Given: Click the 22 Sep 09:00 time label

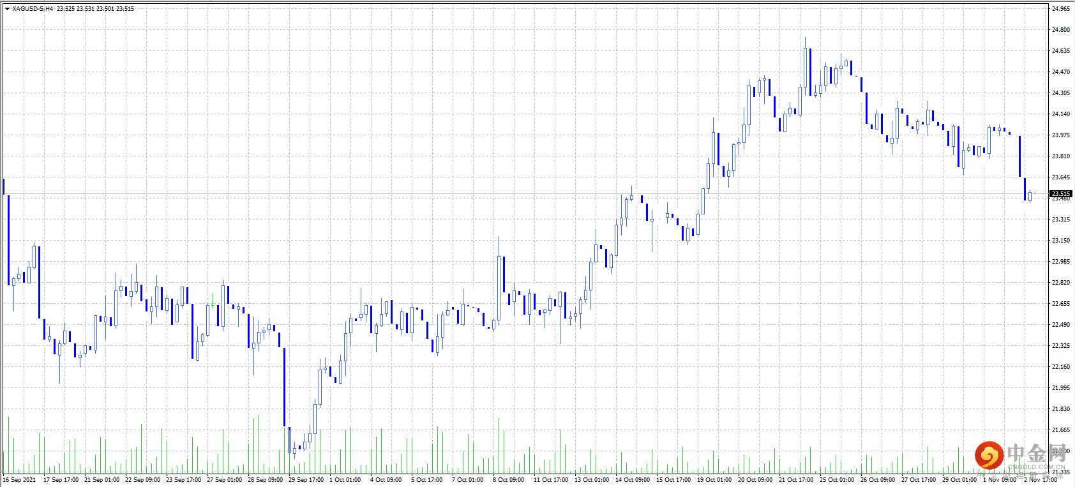Looking at the screenshot, I should (x=142, y=480).
